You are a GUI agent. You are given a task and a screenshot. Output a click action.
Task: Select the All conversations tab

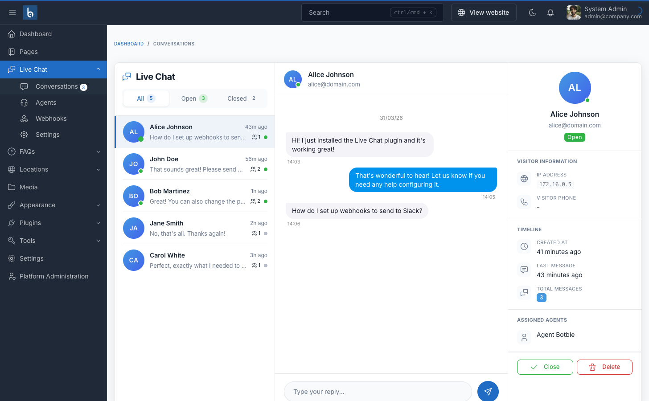pyautogui.click(x=146, y=98)
